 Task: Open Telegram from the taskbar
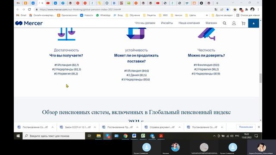[x=152, y=136]
